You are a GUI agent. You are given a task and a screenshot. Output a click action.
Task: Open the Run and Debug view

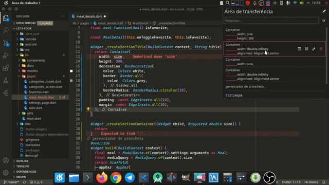[x=6, y=55]
